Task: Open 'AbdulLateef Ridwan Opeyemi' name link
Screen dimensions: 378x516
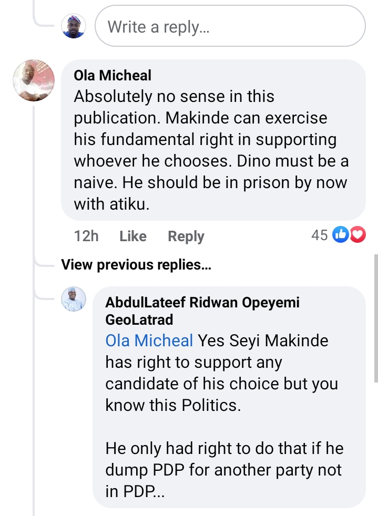Action: pyautogui.click(x=202, y=303)
